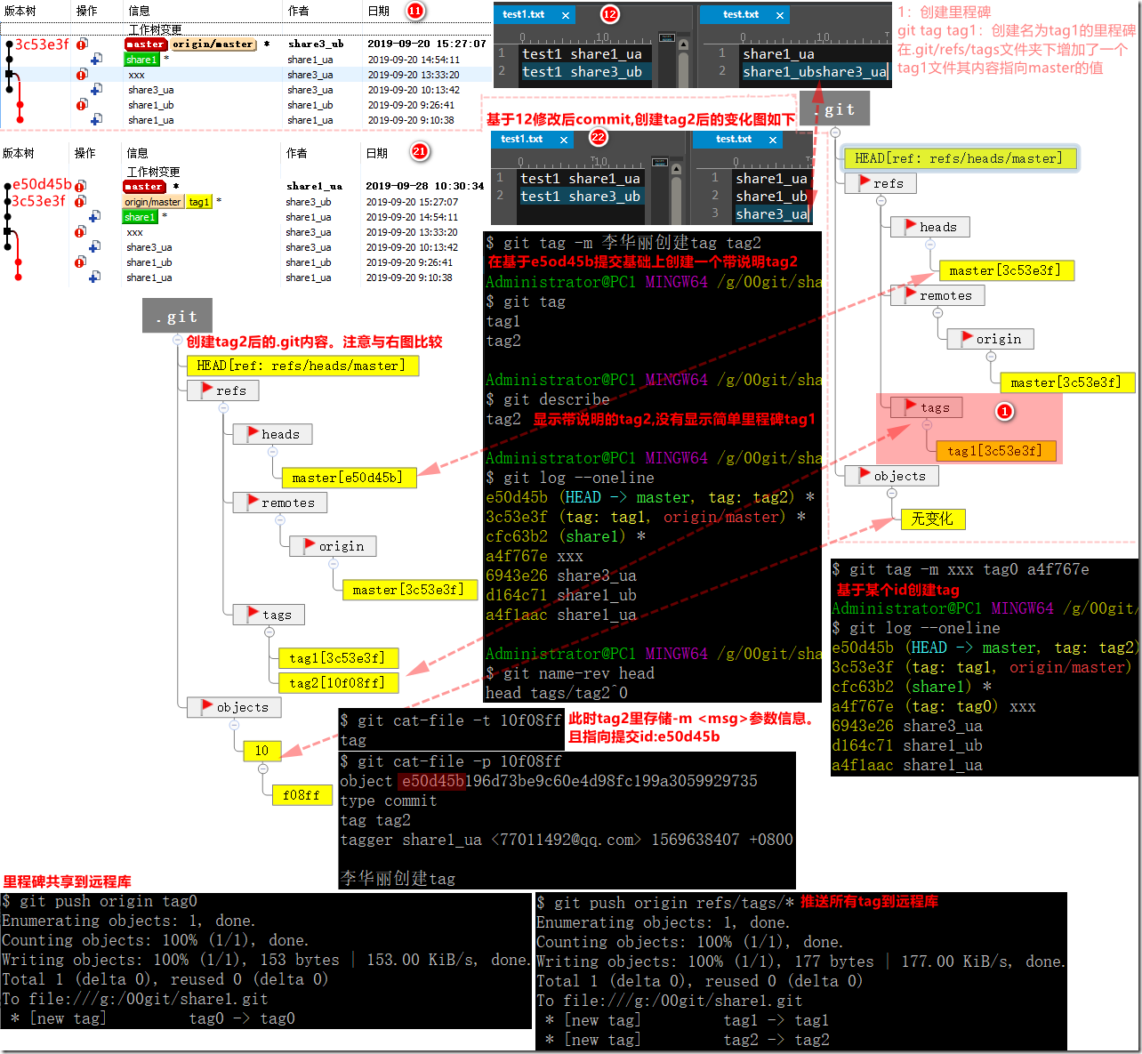Select HEAD[ref: refs/heads/master] node in right tree
Screen dimensions: 1142x1054
[x=959, y=158]
